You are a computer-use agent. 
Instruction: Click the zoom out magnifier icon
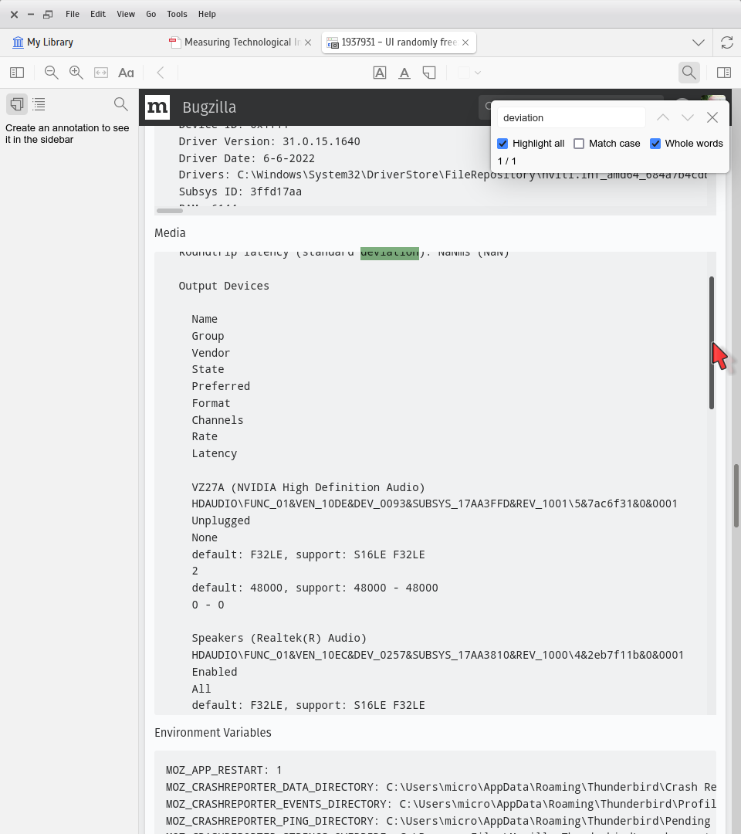(x=51, y=73)
